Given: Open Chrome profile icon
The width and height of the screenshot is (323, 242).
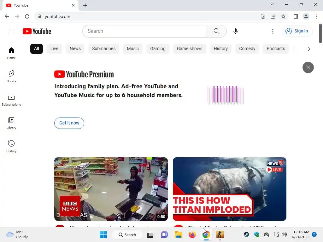Looking at the screenshot, I should coord(306,16).
